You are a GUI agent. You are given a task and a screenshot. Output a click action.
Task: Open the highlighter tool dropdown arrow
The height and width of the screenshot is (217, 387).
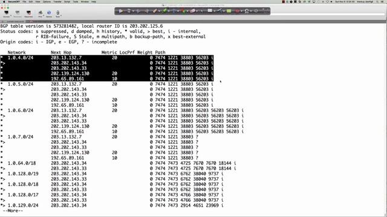tap(168, 11)
